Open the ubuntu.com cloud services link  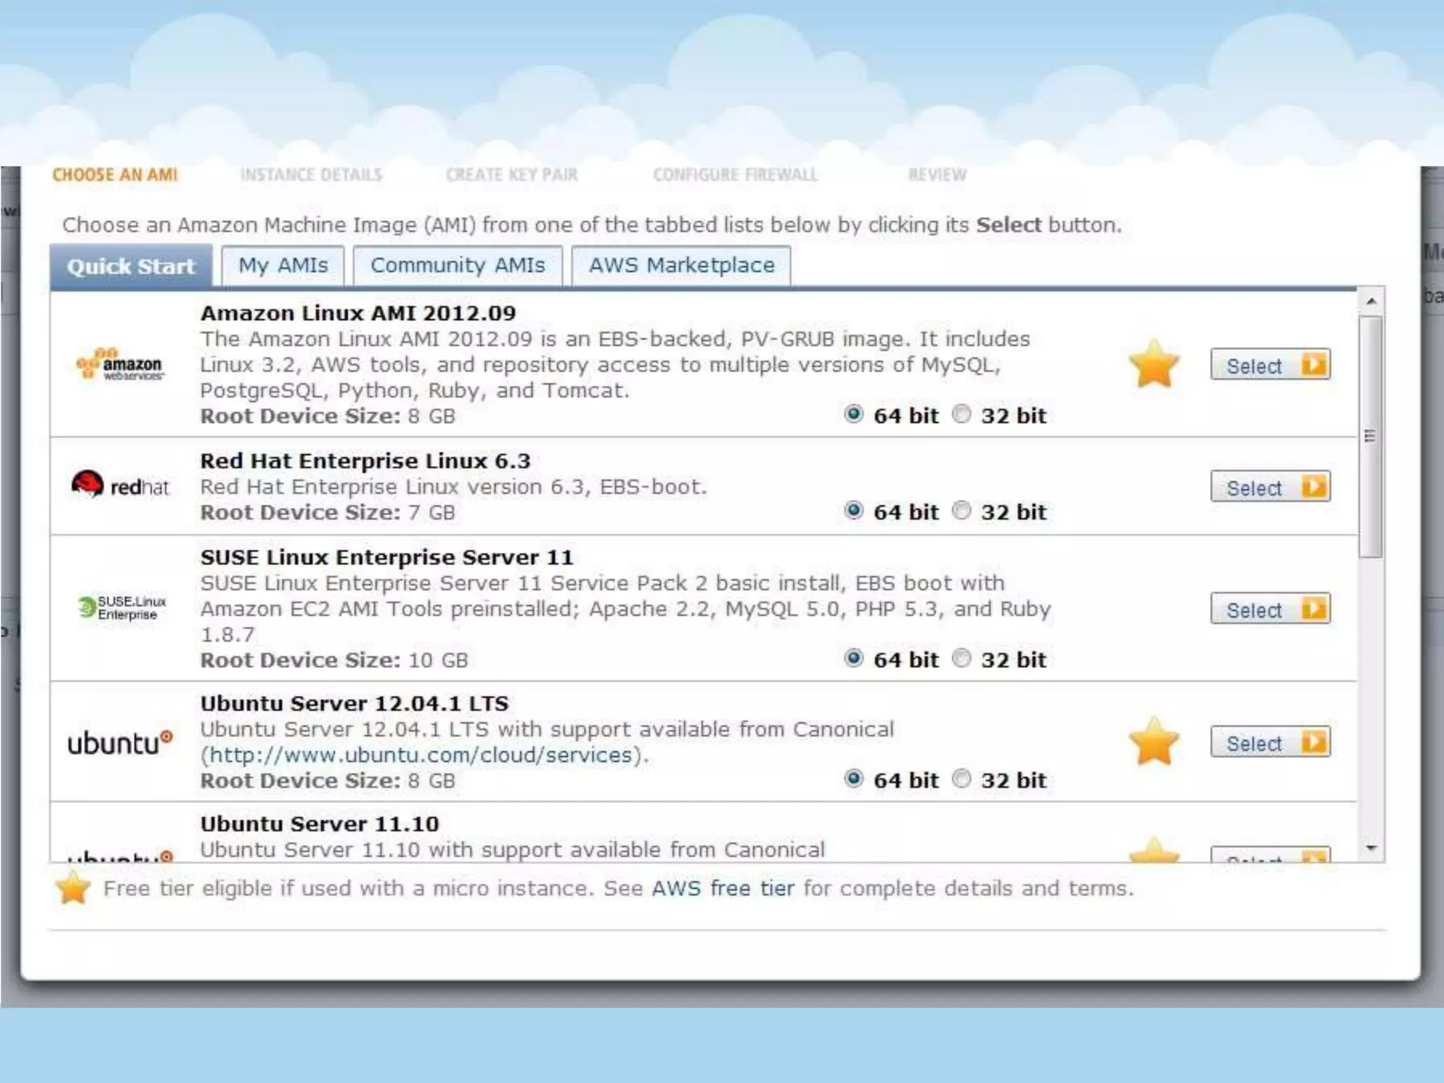point(420,755)
